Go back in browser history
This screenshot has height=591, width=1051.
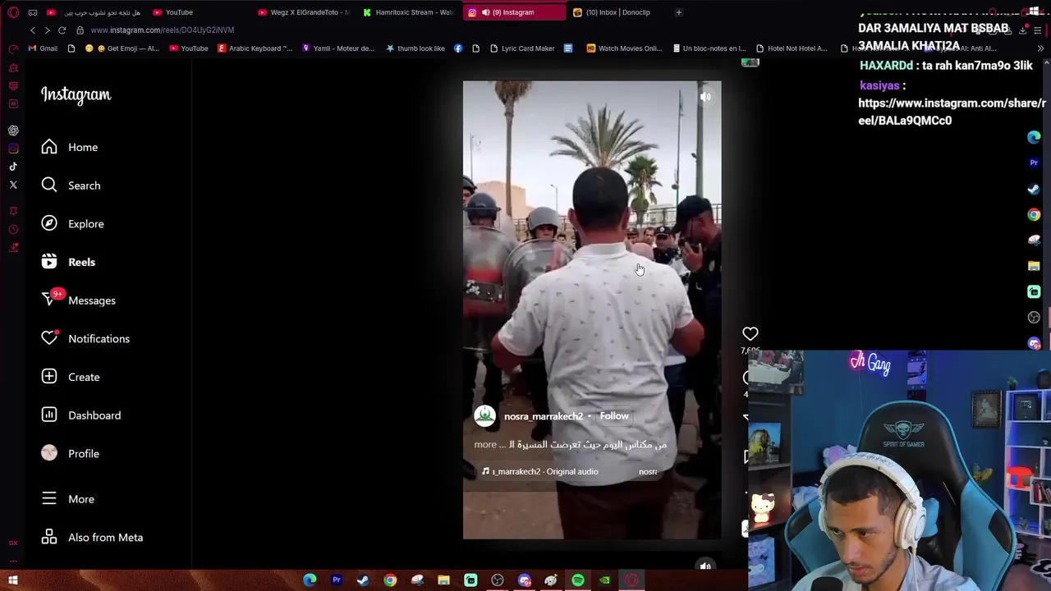click(x=33, y=30)
